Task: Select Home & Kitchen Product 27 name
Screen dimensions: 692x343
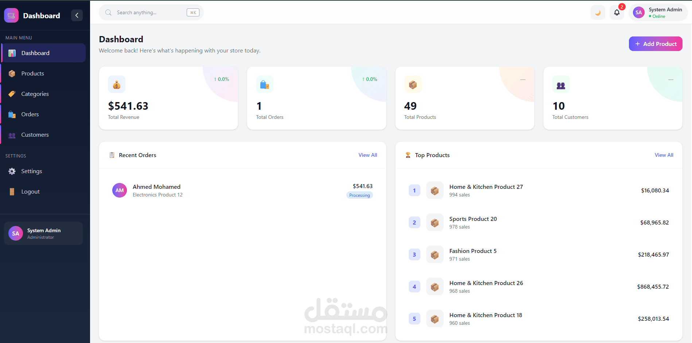Action: click(x=486, y=187)
